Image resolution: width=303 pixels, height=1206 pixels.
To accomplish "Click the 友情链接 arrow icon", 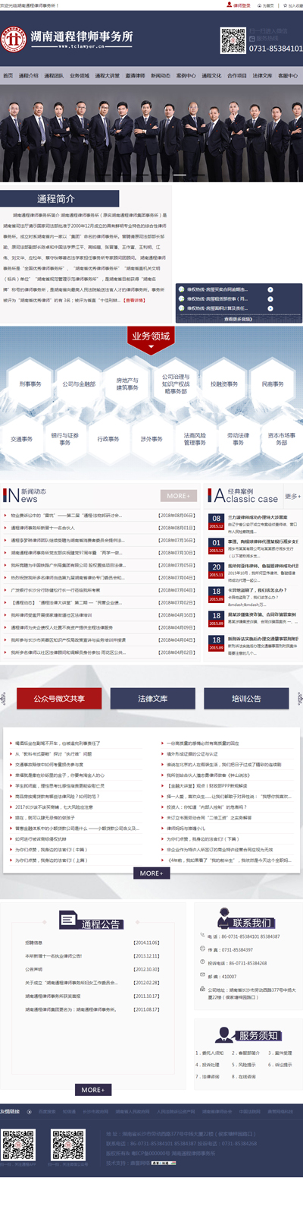I will click(x=30, y=1111).
